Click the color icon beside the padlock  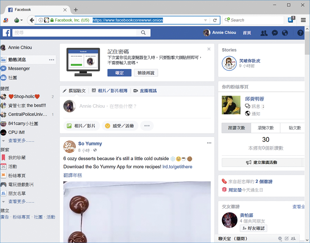[x=46, y=20]
